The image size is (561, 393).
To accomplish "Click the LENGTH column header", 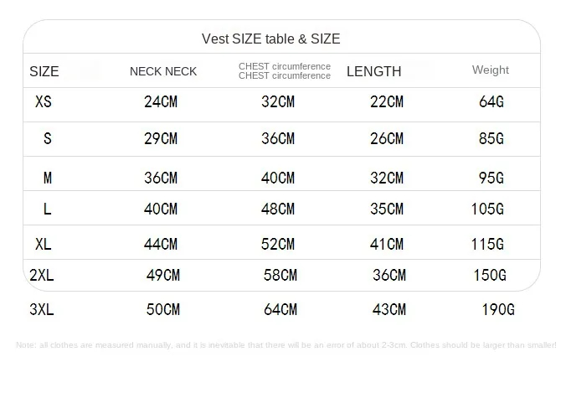I will (x=374, y=71).
